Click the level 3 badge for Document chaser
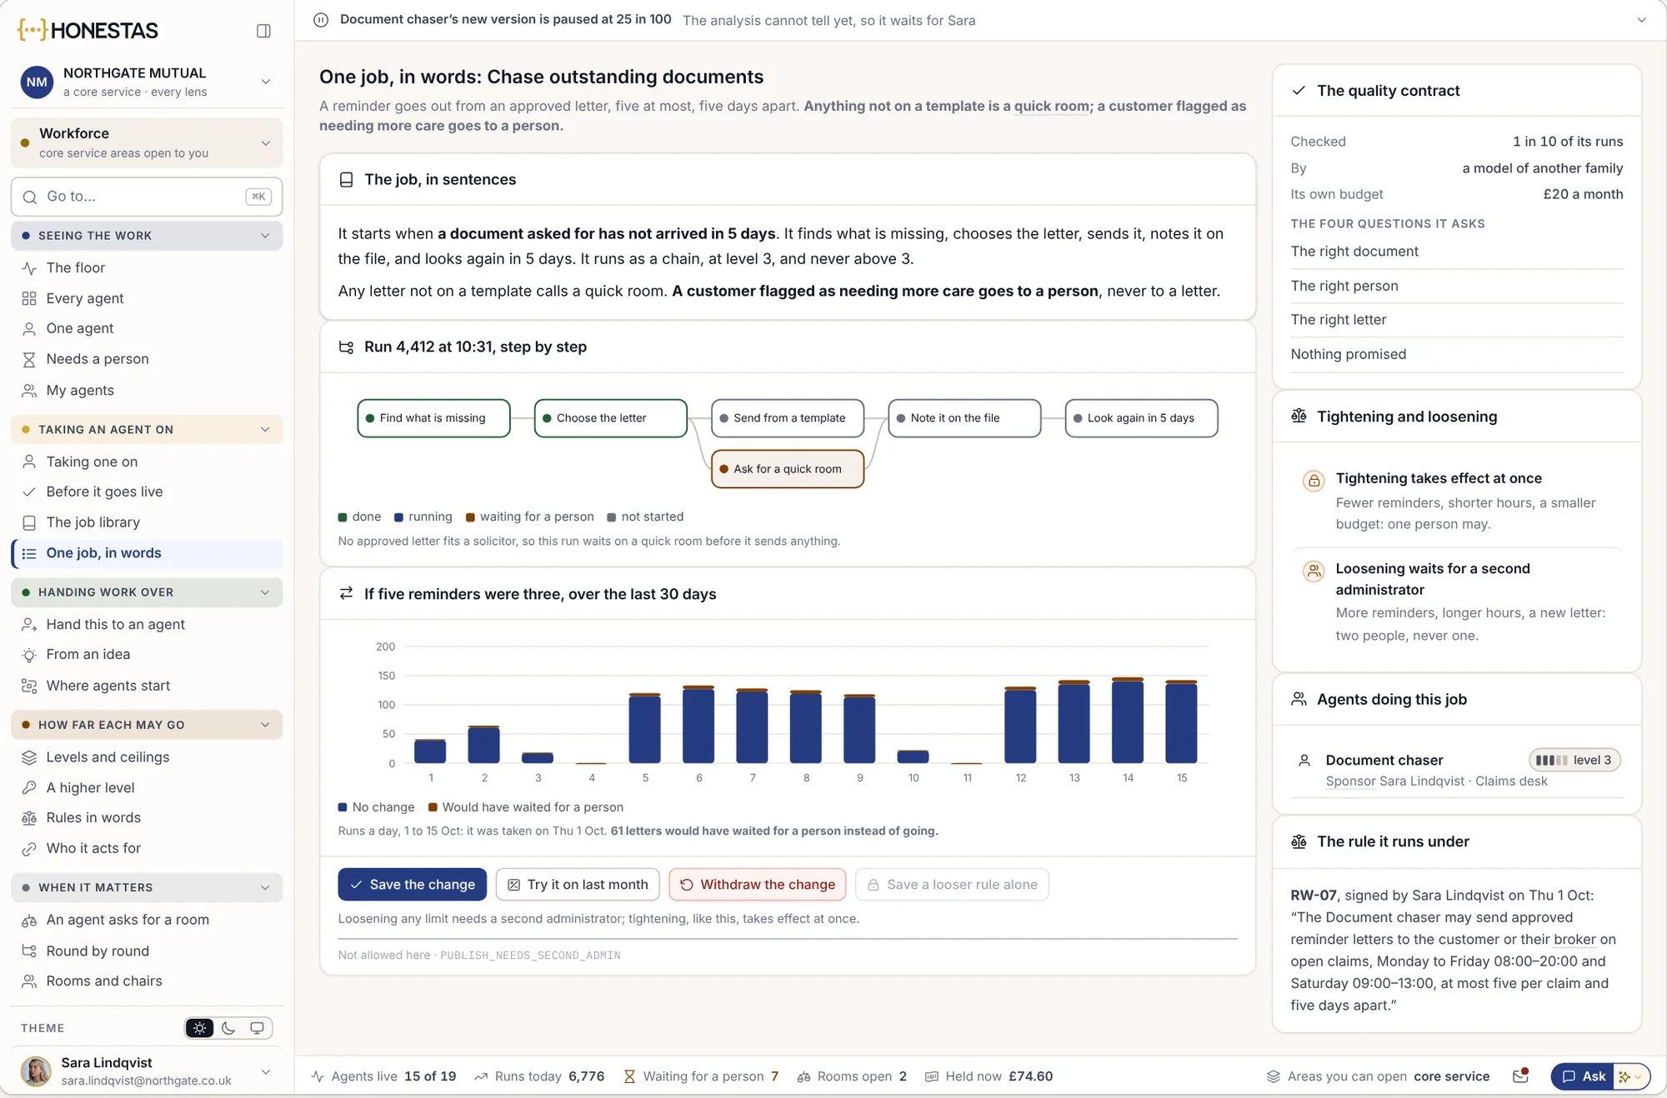1667x1098 pixels. (x=1574, y=760)
